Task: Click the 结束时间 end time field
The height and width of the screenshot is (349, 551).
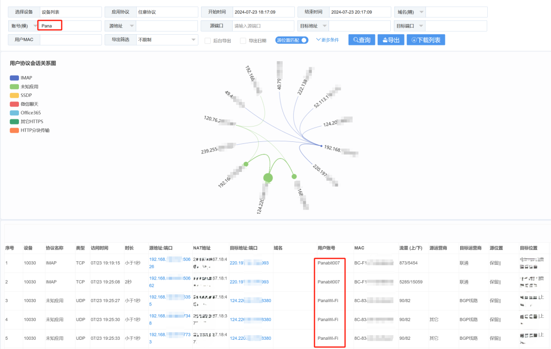Action: 360,12
